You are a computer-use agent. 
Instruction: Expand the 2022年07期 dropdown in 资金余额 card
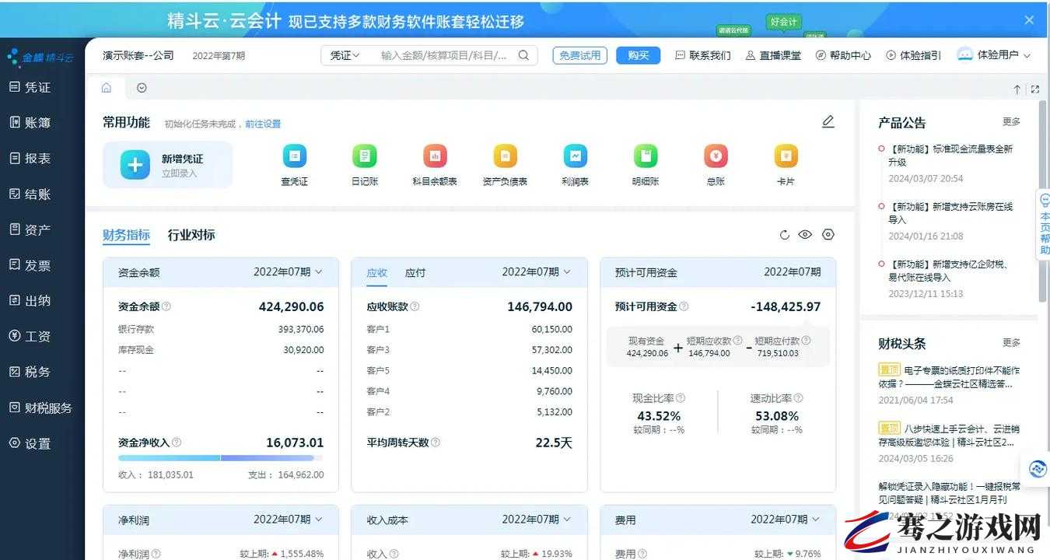coord(288,272)
